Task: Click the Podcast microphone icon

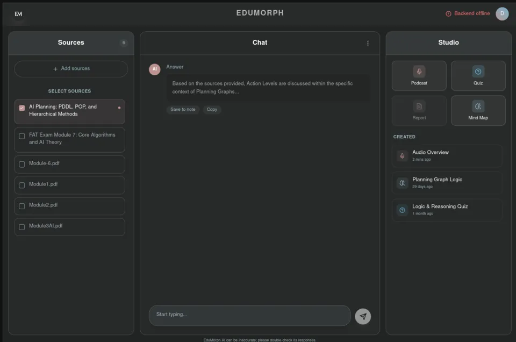Action: pyautogui.click(x=419, y=71)
